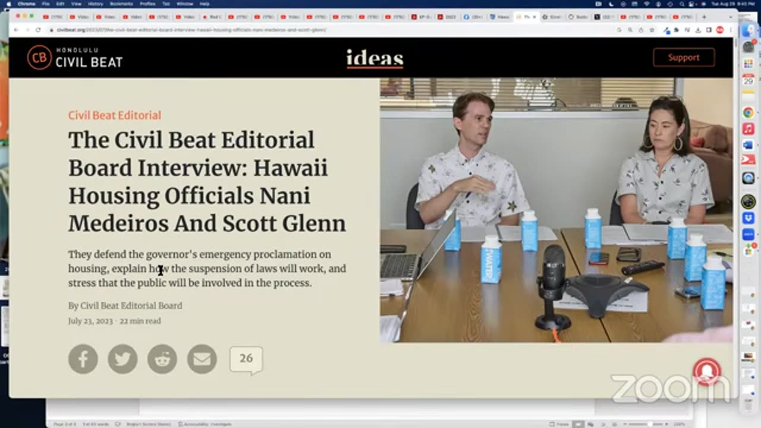
Task: Open the History menu
Action: click(95, 4)
